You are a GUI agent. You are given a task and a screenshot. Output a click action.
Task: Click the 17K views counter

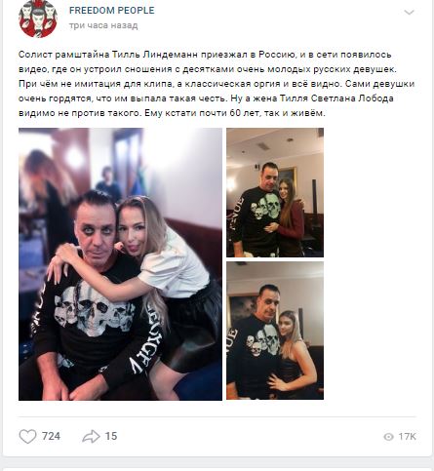(407, 437)
